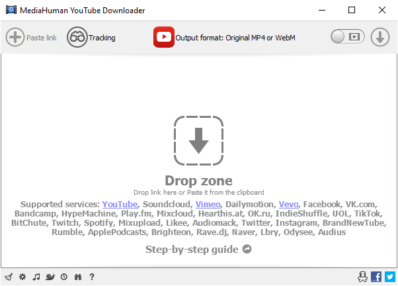The width and height of the screenshot is (398, 286).
Task: Open the YouTube supported service link
Action: [x=120, y=204]
